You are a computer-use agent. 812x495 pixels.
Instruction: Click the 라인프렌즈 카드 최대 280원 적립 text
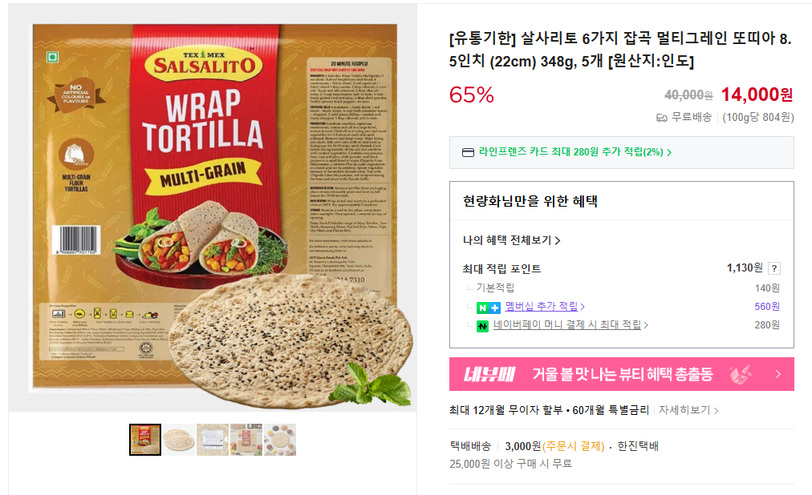pos(570,152)
